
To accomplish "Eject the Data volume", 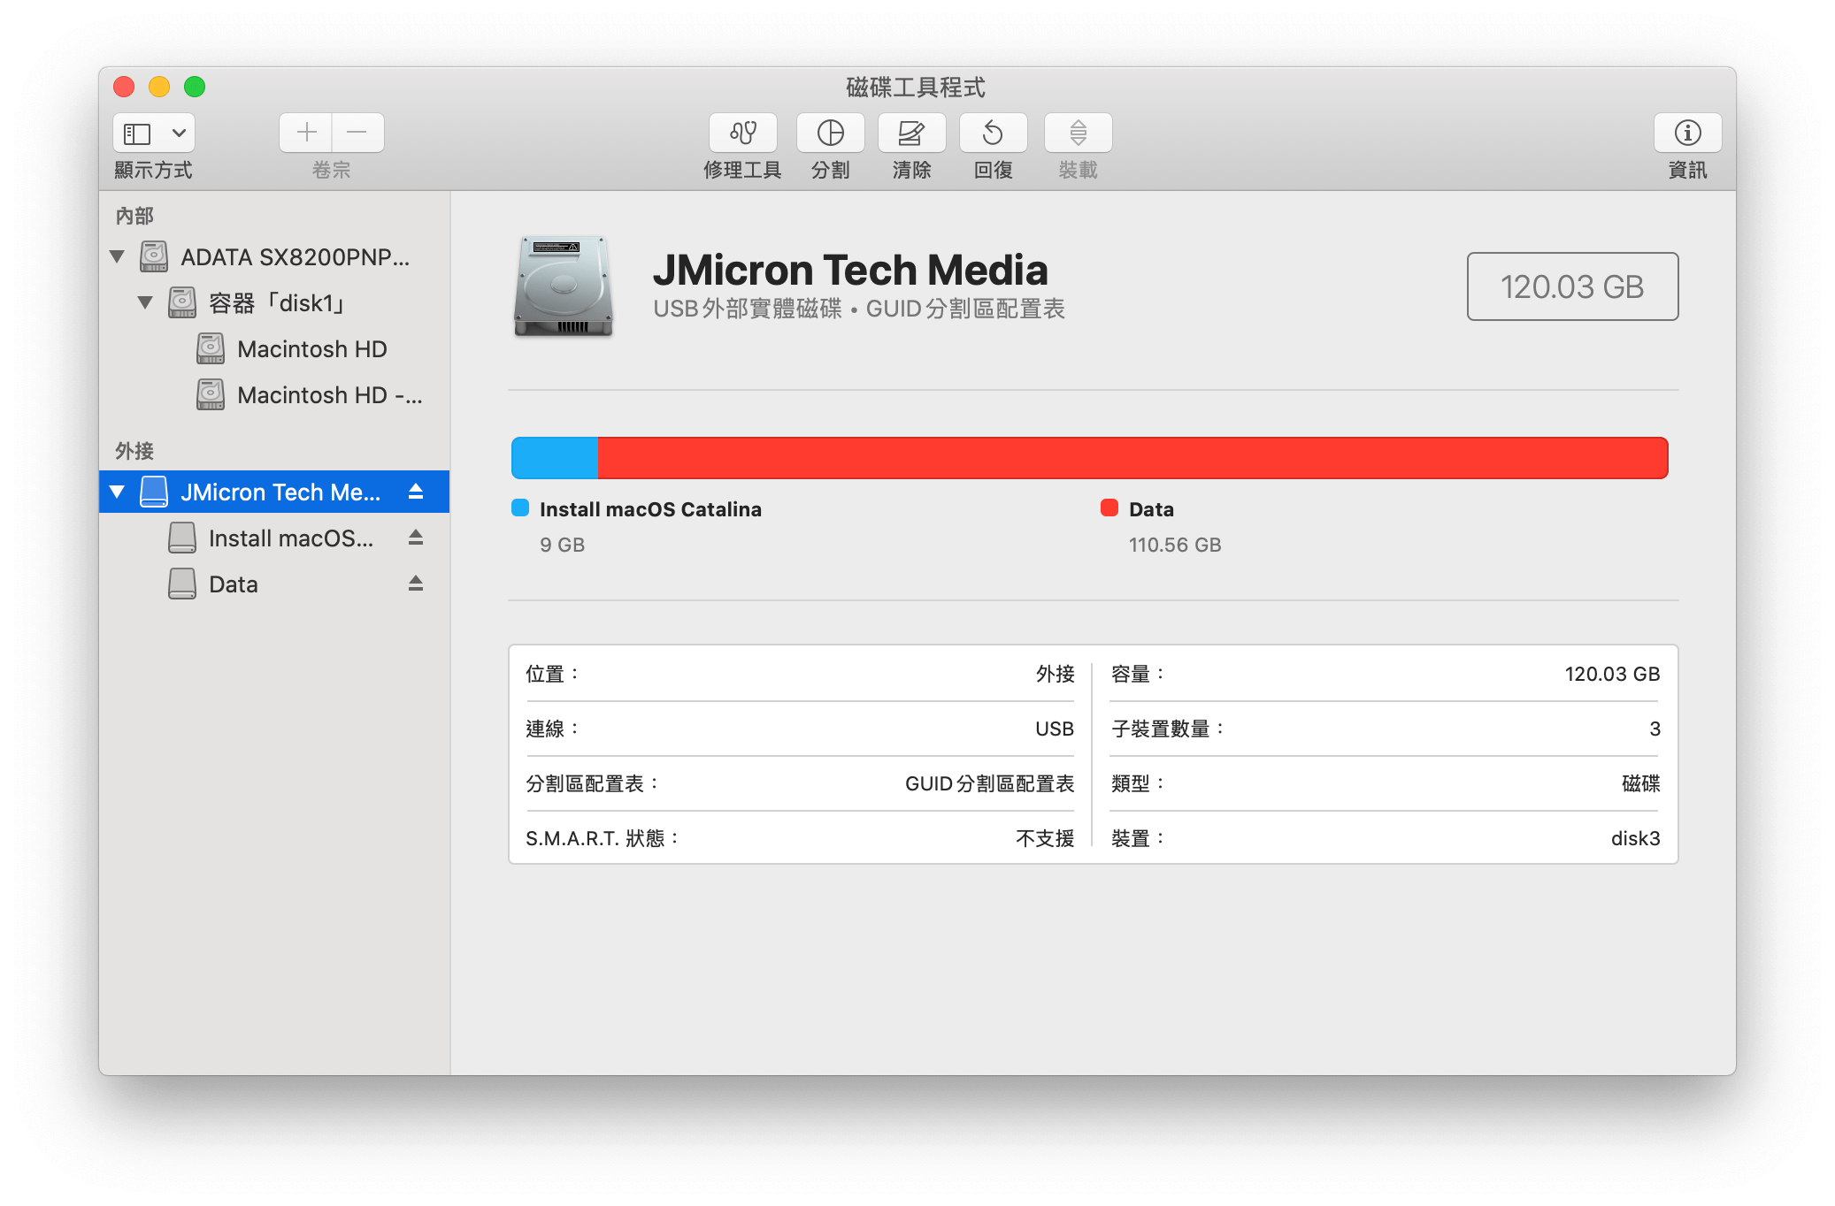I will click(416, 584).
